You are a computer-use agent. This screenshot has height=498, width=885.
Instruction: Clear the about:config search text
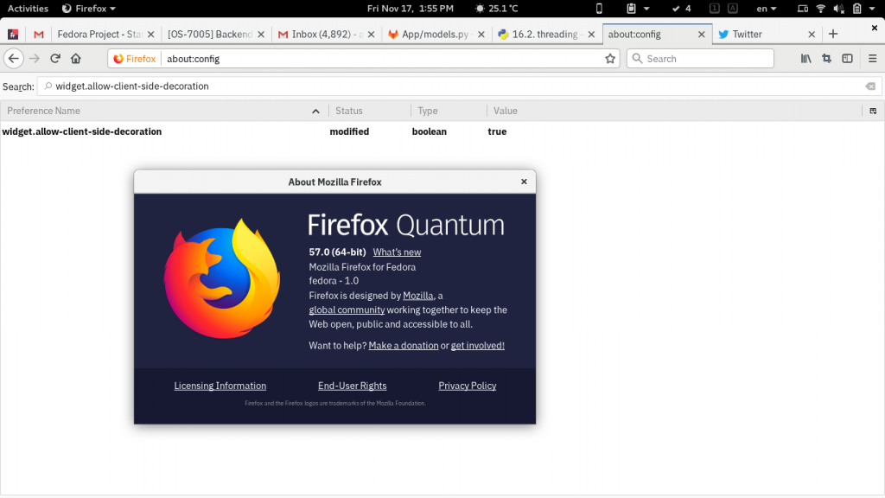(870, 86)
